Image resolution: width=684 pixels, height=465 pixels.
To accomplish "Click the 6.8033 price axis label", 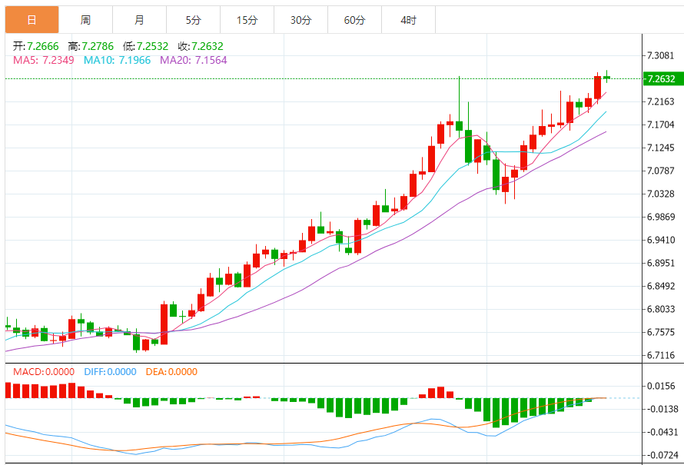I will (660, 309).
